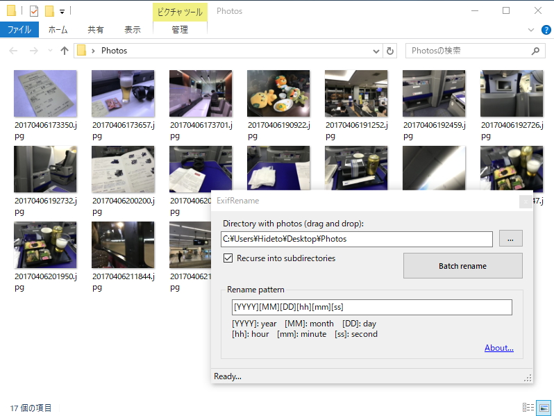Image resolution: width=554 pixels, height=416 pixels.
Task: Switch to the 管理 ribbon tab
Action: click(180, 30)
